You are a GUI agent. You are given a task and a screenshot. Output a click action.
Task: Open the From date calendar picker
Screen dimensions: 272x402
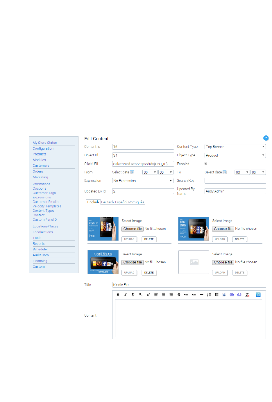132,172
